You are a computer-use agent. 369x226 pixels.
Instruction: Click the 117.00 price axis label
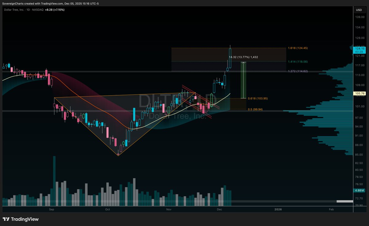tap(359, 65)
